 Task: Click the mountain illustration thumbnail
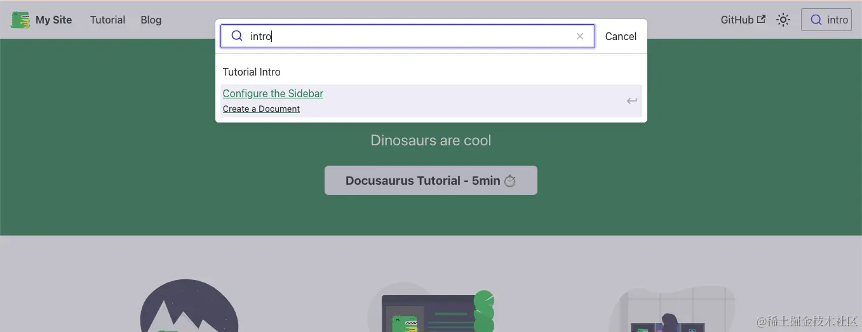point(189,306)
